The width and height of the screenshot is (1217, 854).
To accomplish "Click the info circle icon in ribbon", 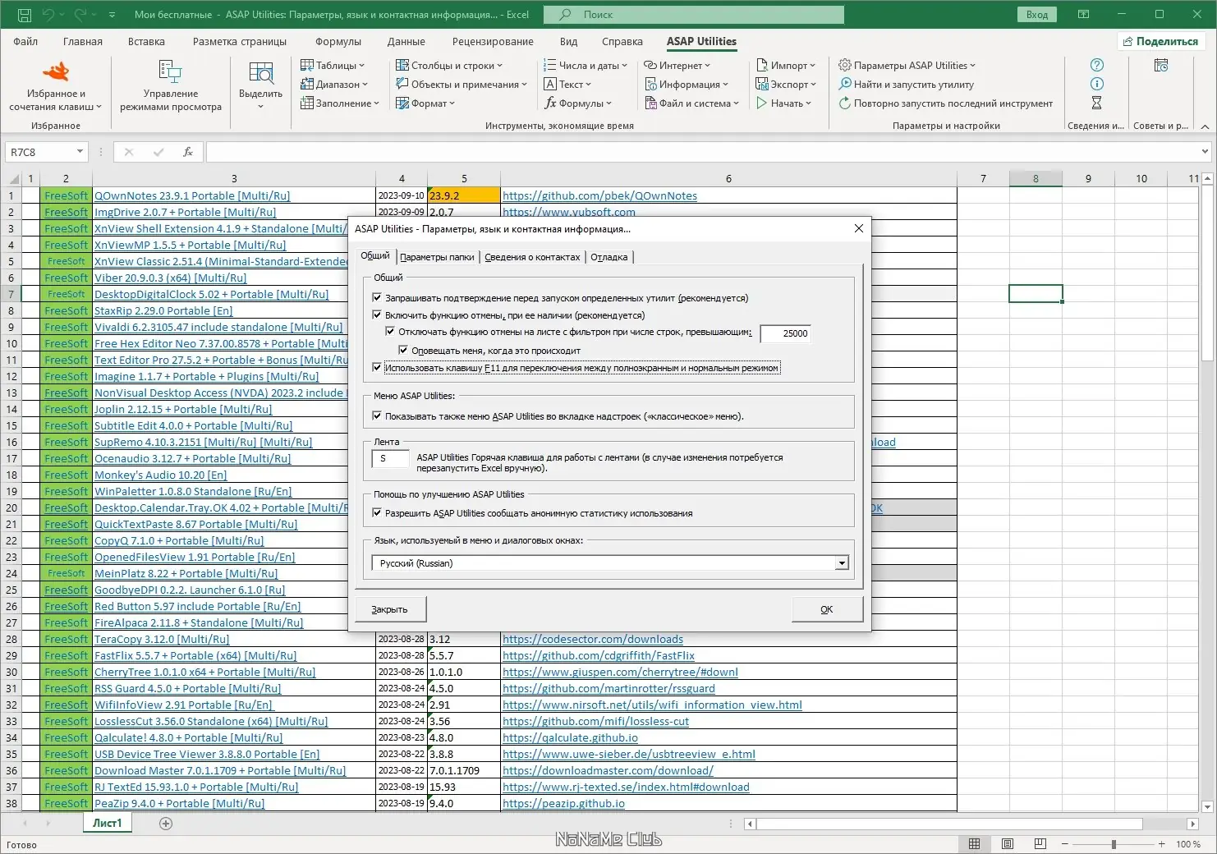I will tap(1096, 84).
